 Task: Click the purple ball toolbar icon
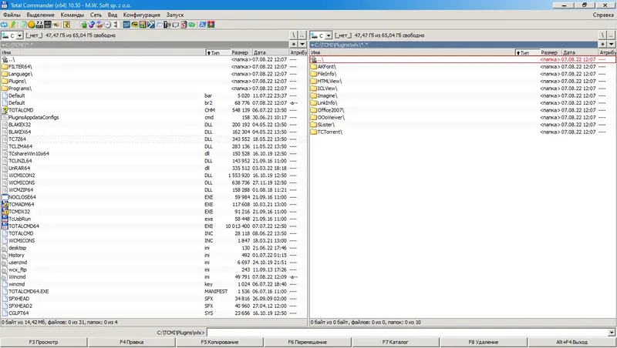tap(91, 25)
